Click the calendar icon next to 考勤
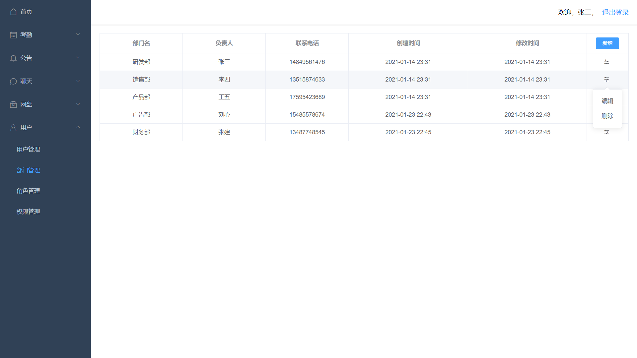The height and width of the screenshot is (358, 637). [13, 35]
